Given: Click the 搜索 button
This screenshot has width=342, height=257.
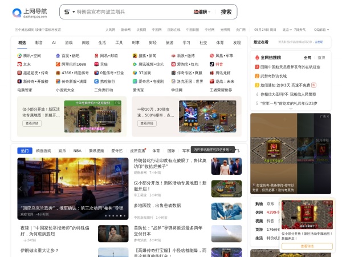Looking at the screenshot, I should tap(226, 12).
